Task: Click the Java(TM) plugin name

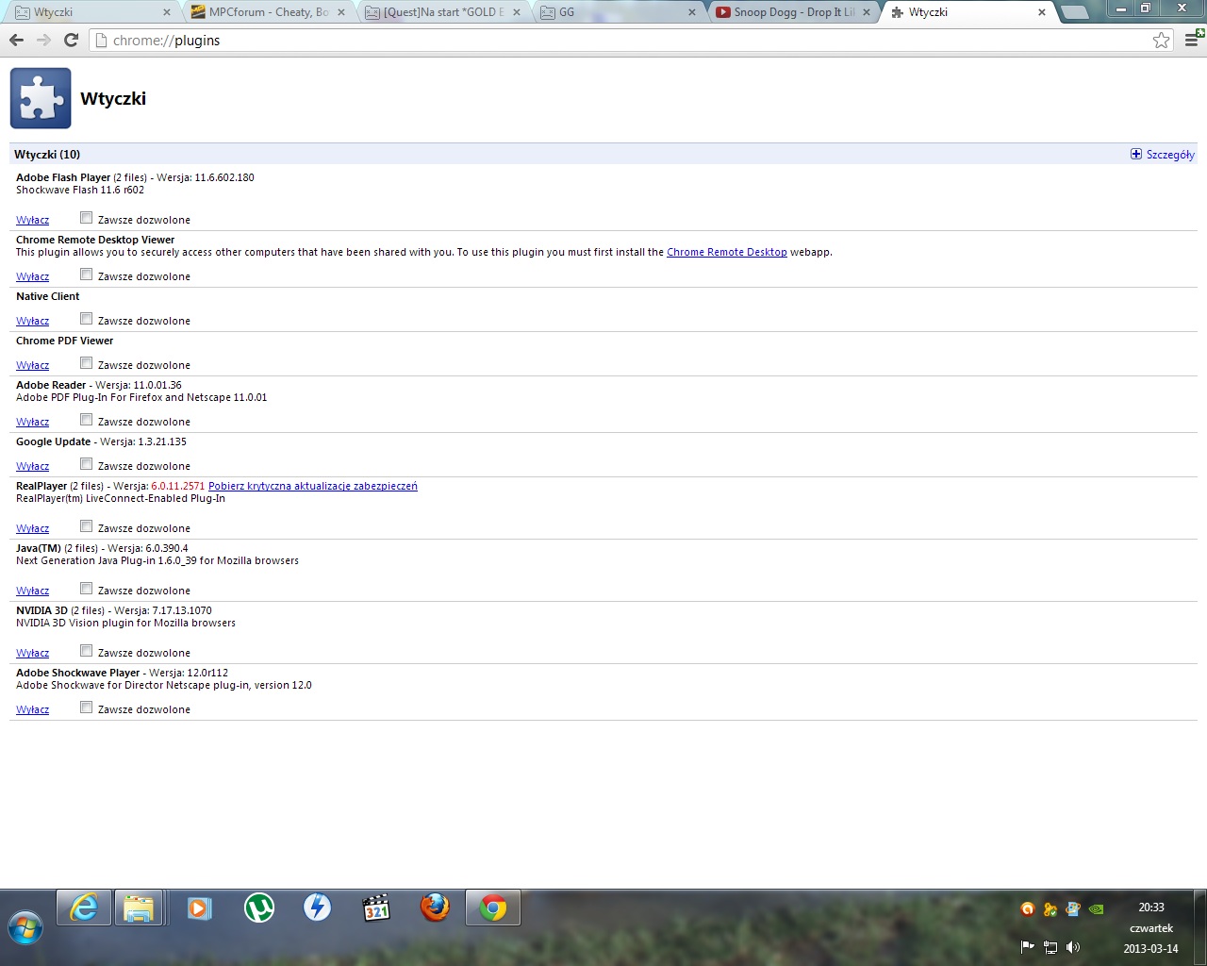Action: [39, 548]
